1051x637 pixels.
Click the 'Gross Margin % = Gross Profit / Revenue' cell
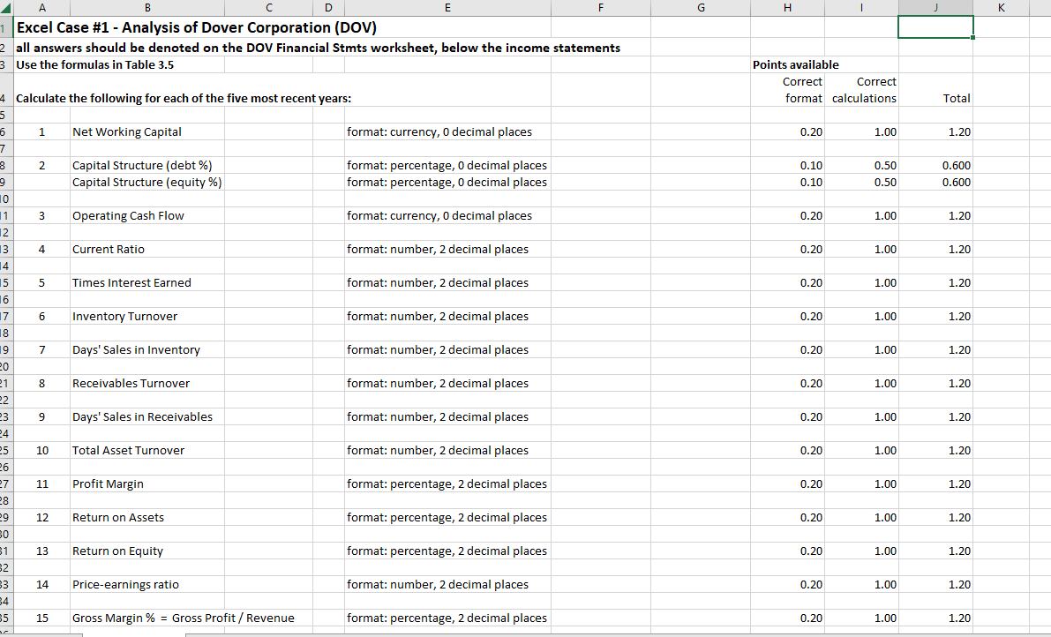coord(183,618)
